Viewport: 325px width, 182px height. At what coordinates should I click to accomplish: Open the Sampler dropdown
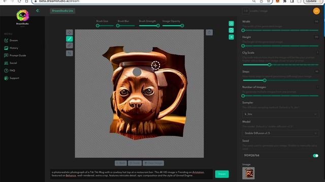coord(280,114)
